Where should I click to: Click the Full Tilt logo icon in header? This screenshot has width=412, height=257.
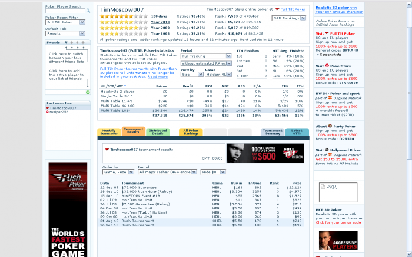(277, 9)
